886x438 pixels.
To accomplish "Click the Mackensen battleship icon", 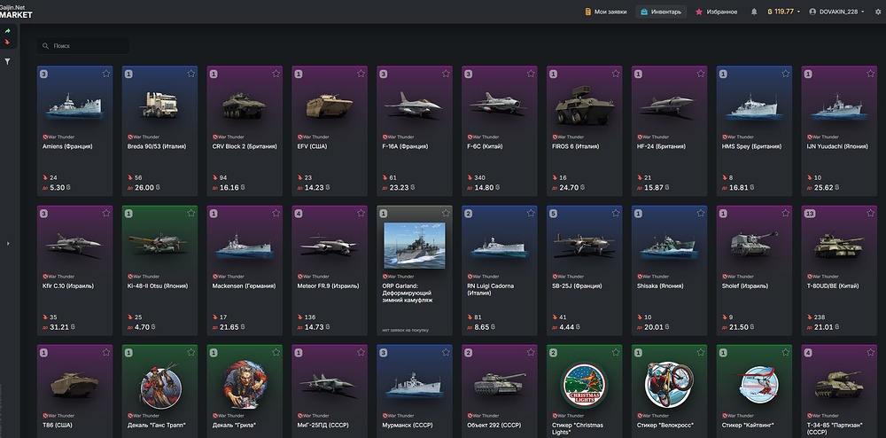I will click(245, 246).
